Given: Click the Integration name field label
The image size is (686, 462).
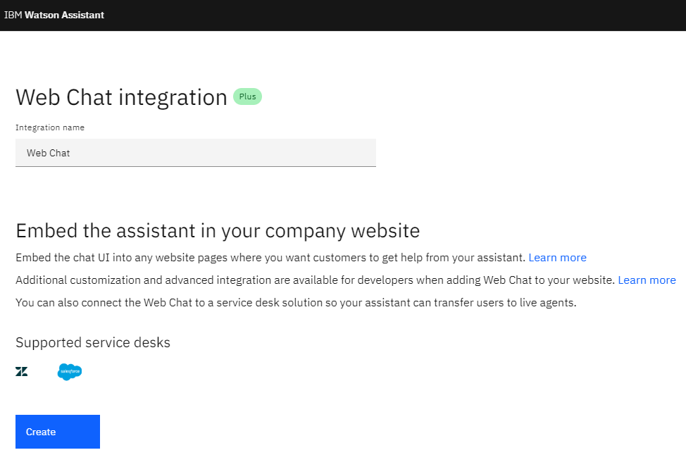Looking at the screenshot, I should coord(50,127).
